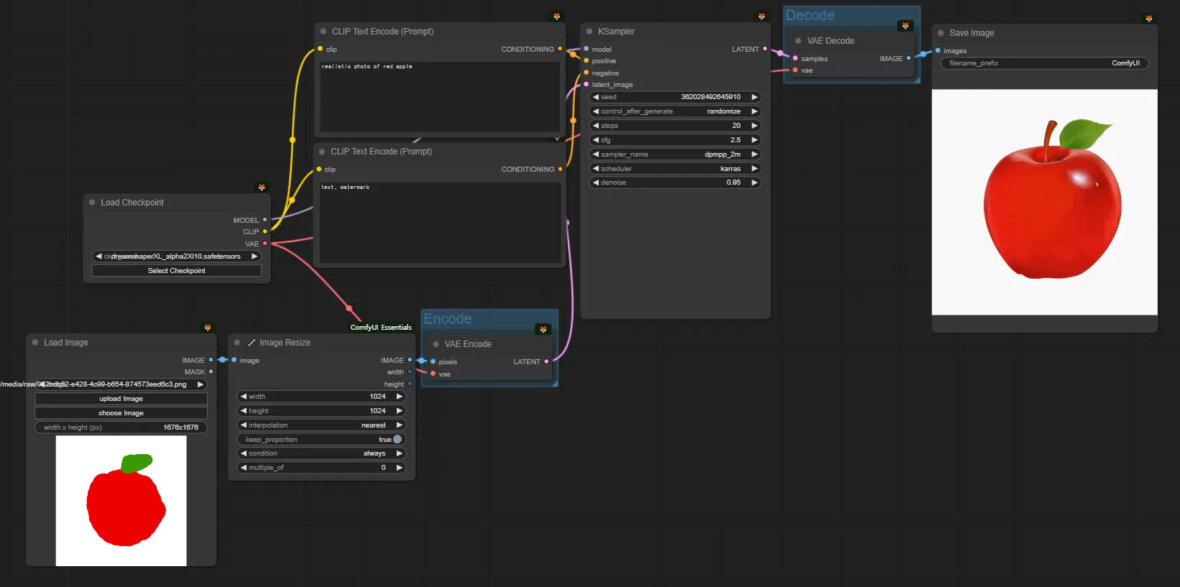Select the Decode group title

(x=810, y=15)
